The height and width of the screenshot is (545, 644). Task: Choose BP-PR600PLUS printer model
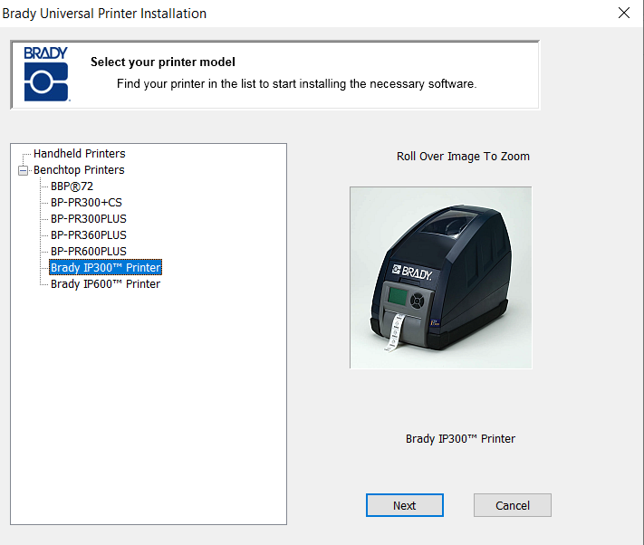(x=88, y=251)
